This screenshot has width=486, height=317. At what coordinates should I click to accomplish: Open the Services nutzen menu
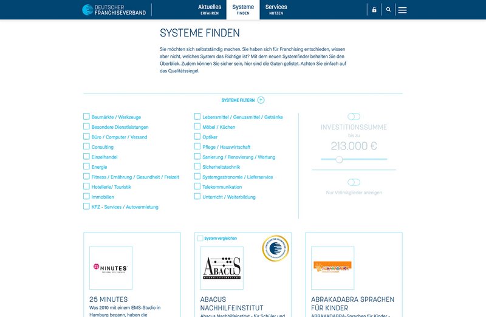pos(276,10)
